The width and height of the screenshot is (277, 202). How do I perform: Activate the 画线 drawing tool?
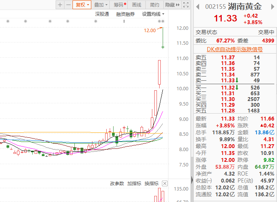pos(137,5)
